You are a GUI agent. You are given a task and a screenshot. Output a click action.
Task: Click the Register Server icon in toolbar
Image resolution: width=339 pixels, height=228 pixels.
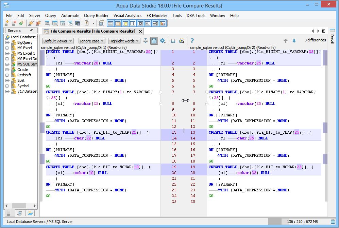coord(6,23)
